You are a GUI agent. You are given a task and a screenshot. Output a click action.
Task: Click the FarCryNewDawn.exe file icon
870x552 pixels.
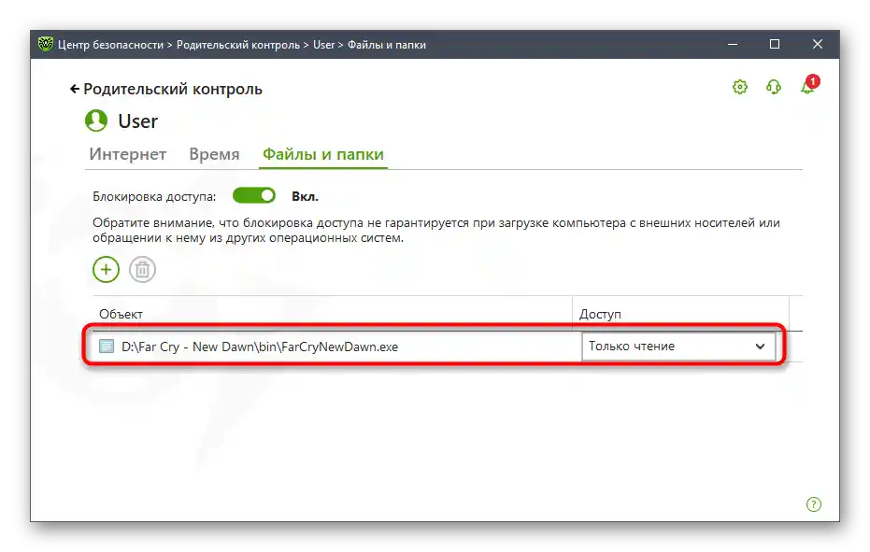[107, 347]
